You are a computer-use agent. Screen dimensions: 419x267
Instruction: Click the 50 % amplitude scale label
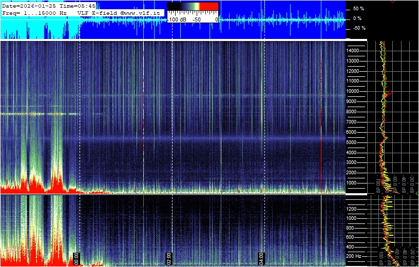tap(358, 9)
